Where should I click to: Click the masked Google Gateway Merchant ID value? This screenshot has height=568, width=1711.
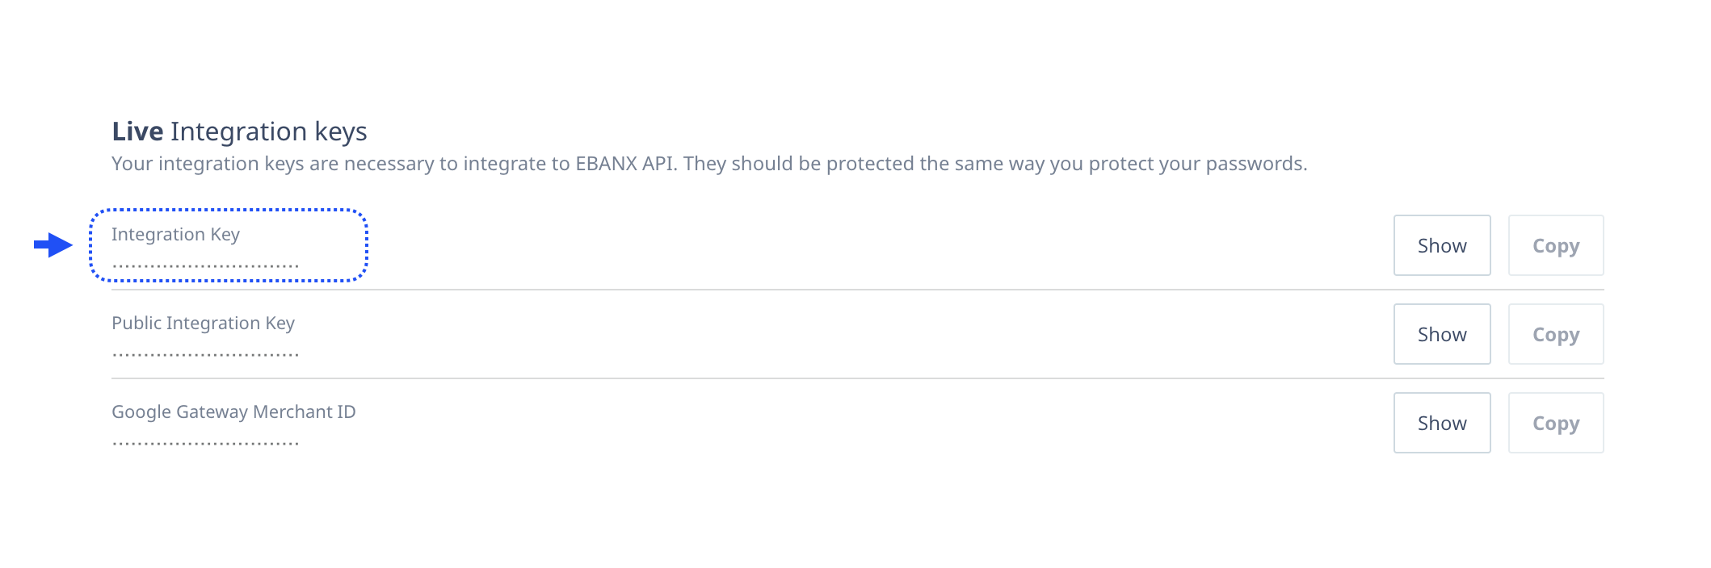[x=205, y=443]
